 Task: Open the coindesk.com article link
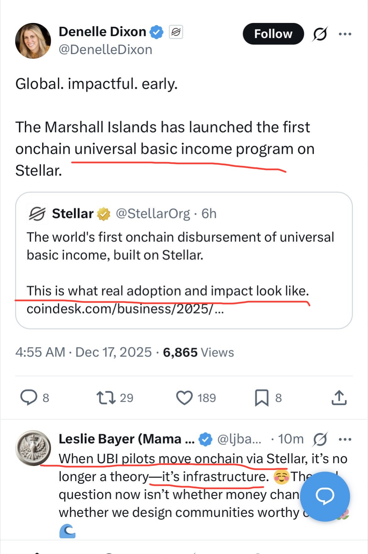[125, 309]
